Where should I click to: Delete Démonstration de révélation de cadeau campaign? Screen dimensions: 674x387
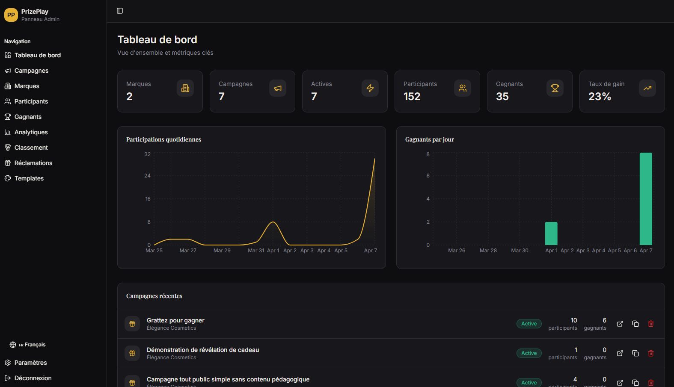(x=651, y=353)
